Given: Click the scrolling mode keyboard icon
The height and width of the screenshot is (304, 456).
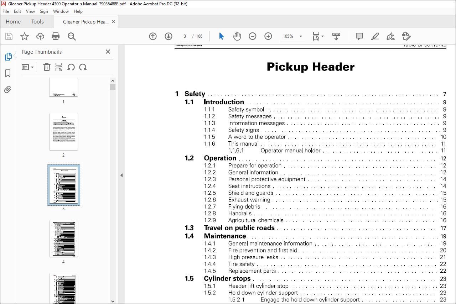Looking at the screenshot, I should pyautogui.click(x=336, y=36).
